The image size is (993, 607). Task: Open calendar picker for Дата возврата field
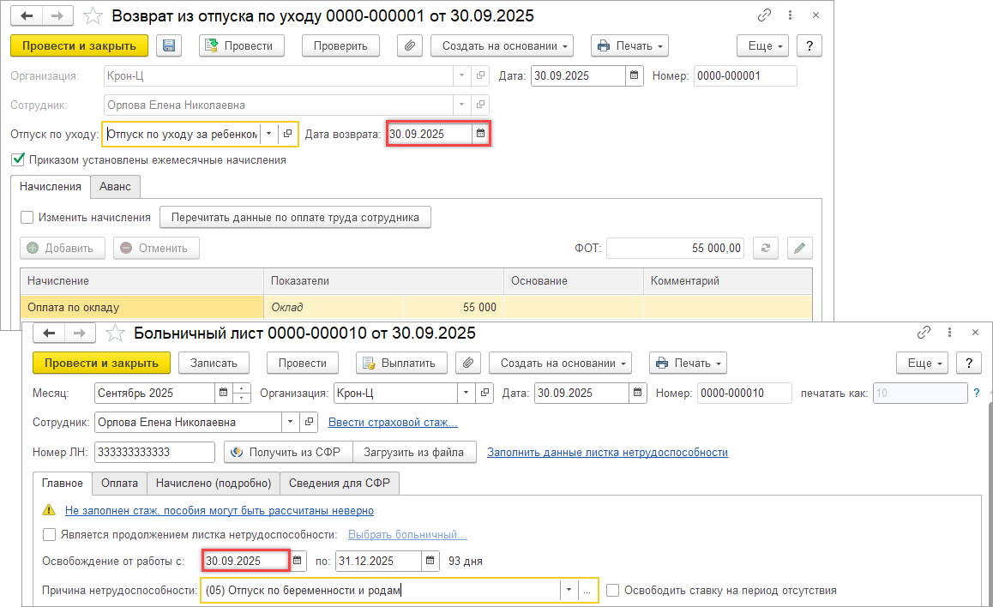(x=480, y=134)
